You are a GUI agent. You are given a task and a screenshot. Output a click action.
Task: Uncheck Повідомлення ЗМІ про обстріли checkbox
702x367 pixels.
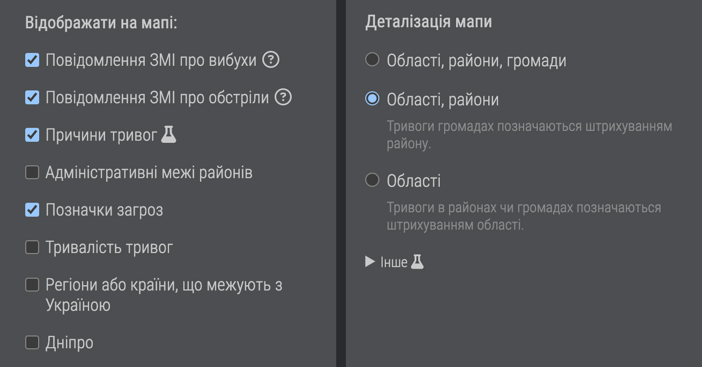[32, 97]
